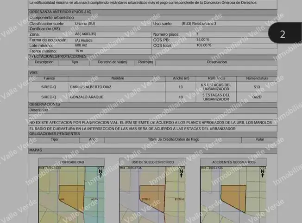The height and width of the screenshot is (223, 302).
Task: Click the 'Valor' column header
Action: 259,139
